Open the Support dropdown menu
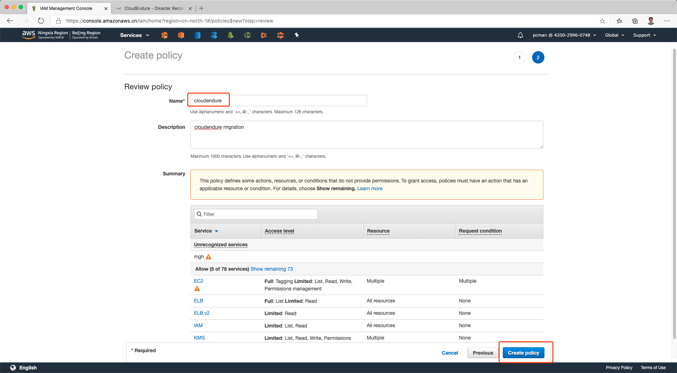This screenshot has height=373, width=677. (x=644, y=35)
